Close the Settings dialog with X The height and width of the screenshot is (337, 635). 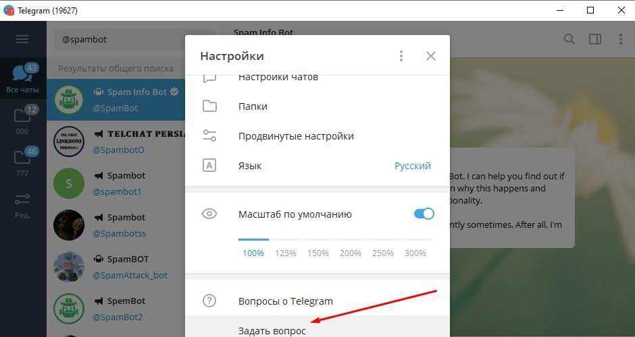(x=431, y=56)
